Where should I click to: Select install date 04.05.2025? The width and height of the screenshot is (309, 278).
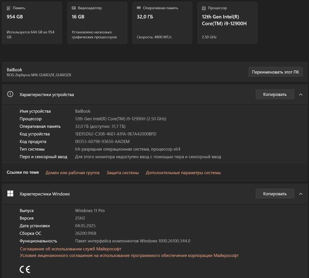(x=85, y=226)
